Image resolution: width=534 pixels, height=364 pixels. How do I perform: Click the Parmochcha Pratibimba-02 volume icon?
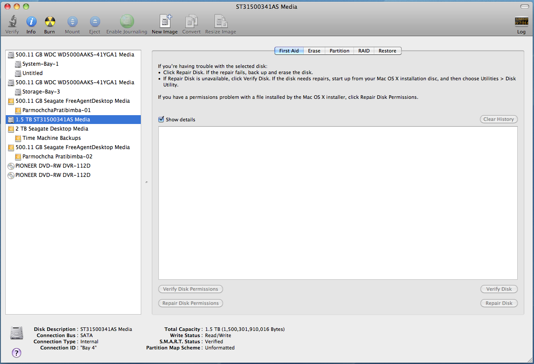(x=18, y=157)
